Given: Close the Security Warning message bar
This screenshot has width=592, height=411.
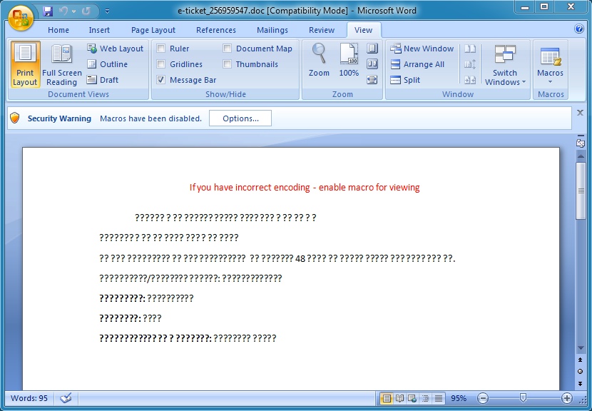Looking at the screenshot, I should pyautogui.click(x=580, y=113).
